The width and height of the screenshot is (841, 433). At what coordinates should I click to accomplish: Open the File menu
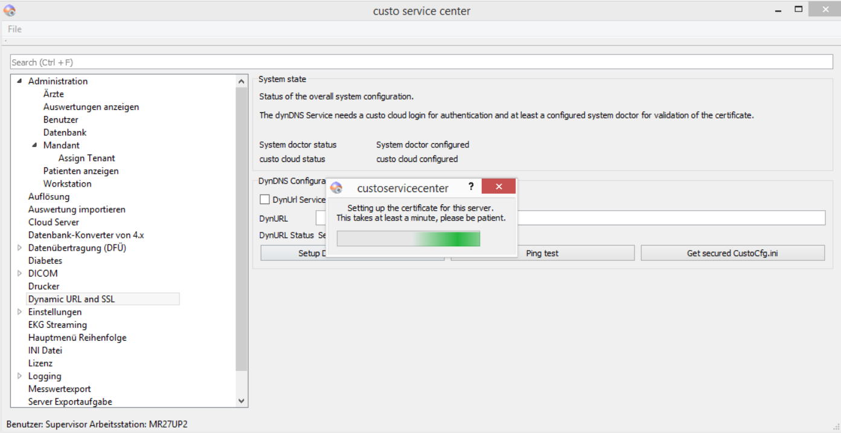[x=14, y=29]
